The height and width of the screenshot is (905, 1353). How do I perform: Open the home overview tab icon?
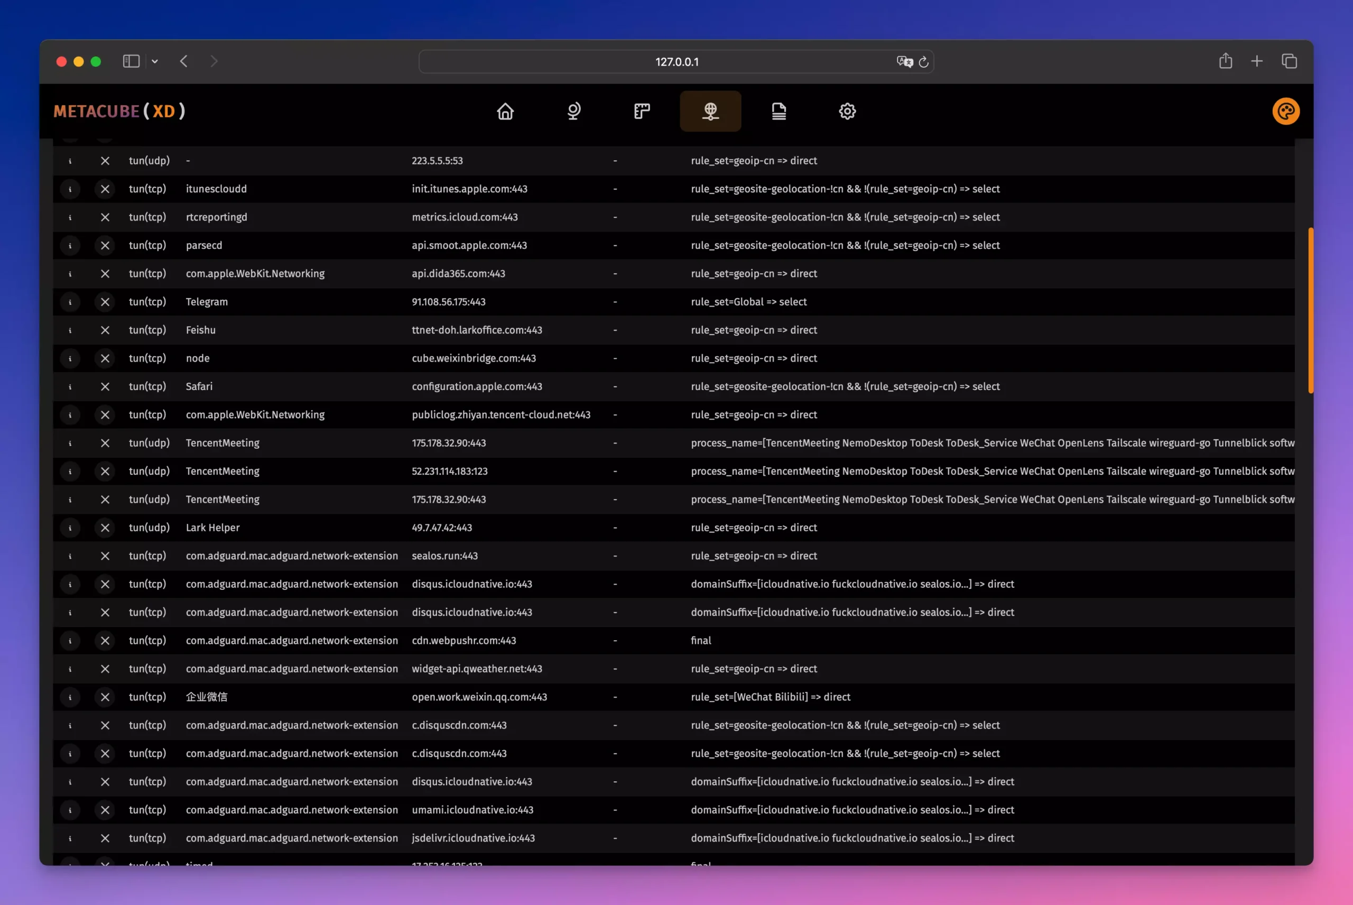505,111
